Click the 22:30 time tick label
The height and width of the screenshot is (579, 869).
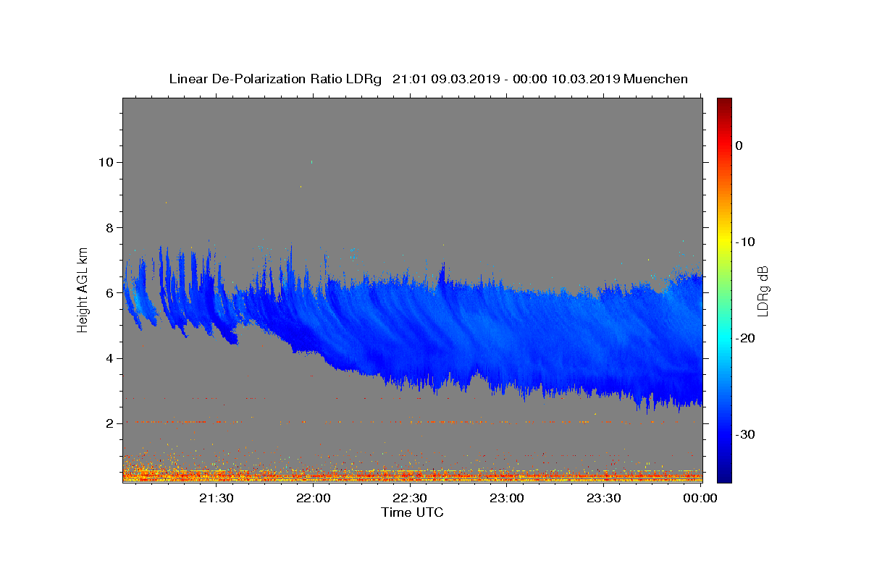coord(410,499)
